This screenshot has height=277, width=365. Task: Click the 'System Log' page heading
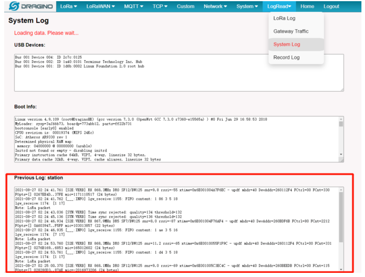(x=29, y=20)
